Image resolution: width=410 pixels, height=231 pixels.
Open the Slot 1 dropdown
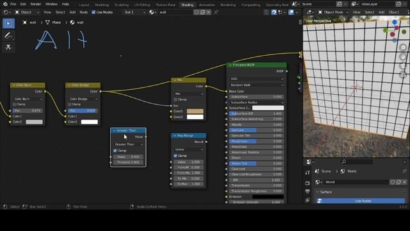coord(135,12)
